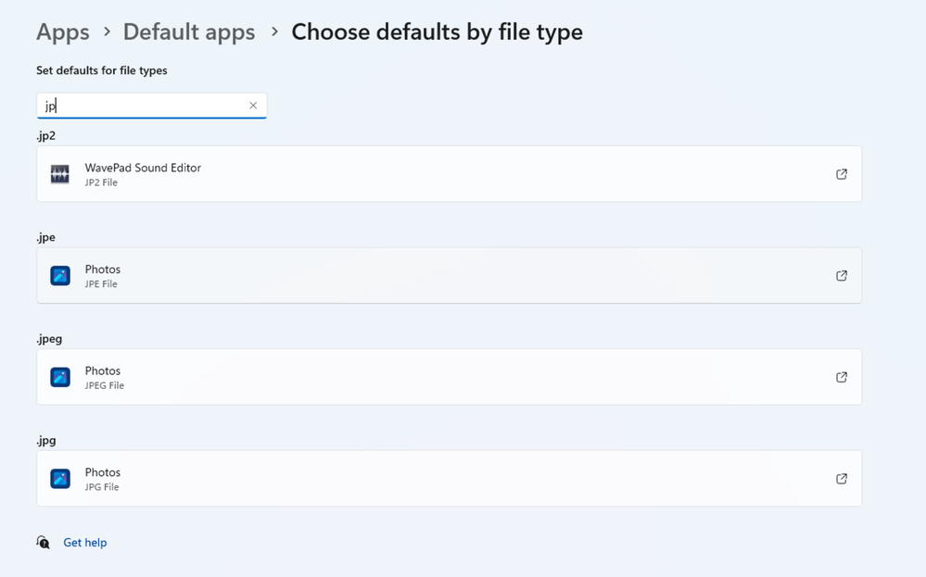The width and height of the screenshot is (926, 577).
Task: Open the external link icon for .jpeg
Action: pos(842,377)
